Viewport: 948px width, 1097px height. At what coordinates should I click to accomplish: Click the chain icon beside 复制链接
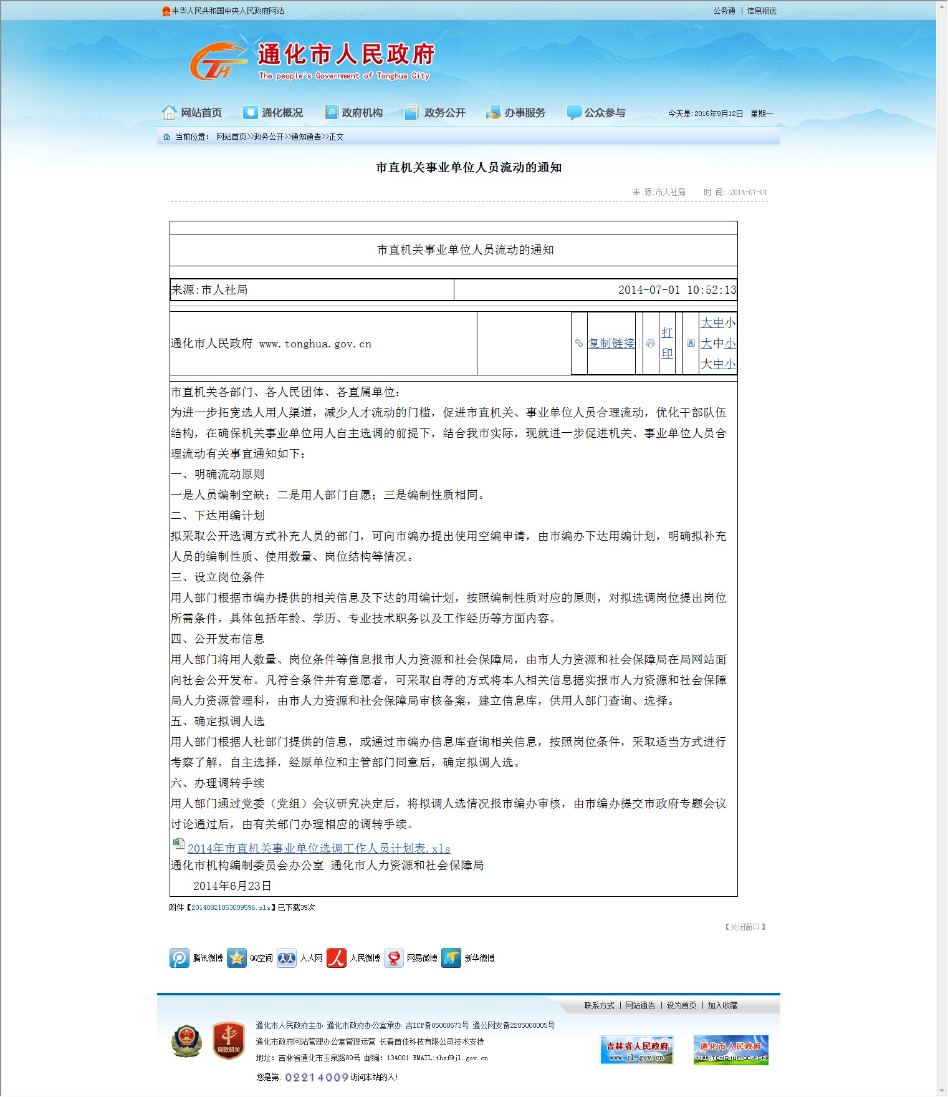click(579, 343)
